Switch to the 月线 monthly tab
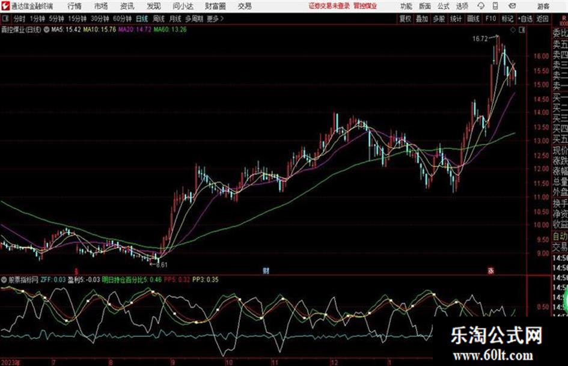Screen dimensions: 568x366 coord(176,19)
